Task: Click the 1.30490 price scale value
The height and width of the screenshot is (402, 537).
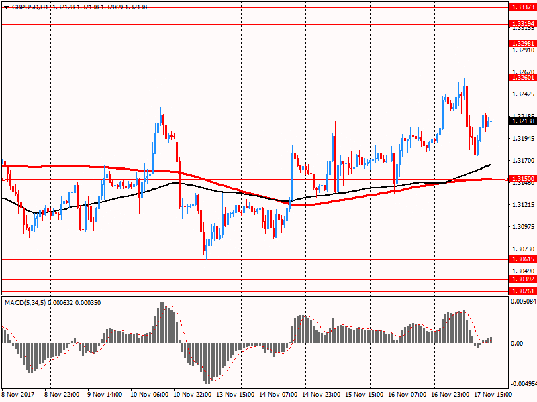Action: (524, 271)
